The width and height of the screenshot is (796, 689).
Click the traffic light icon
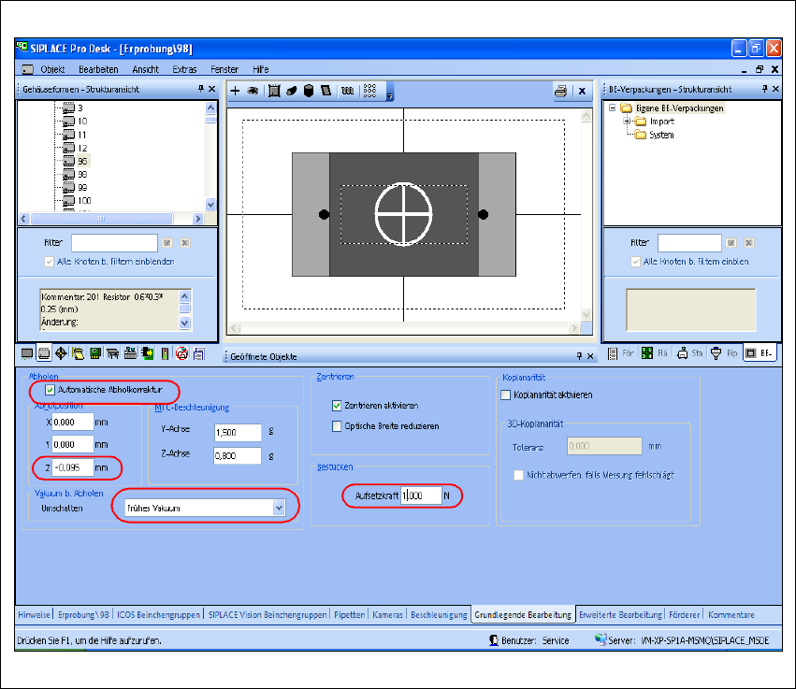click(166, 353)
